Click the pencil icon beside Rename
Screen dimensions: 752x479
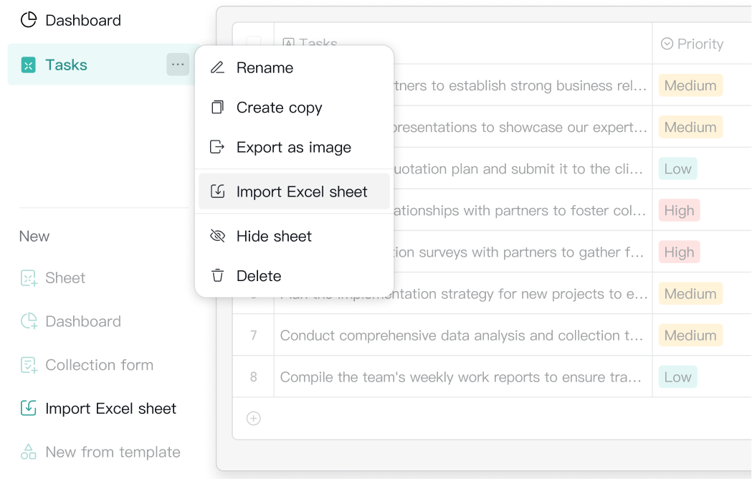(217, 67)
